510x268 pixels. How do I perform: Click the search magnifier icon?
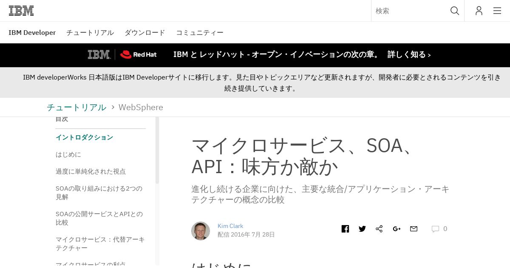[455, 11]
